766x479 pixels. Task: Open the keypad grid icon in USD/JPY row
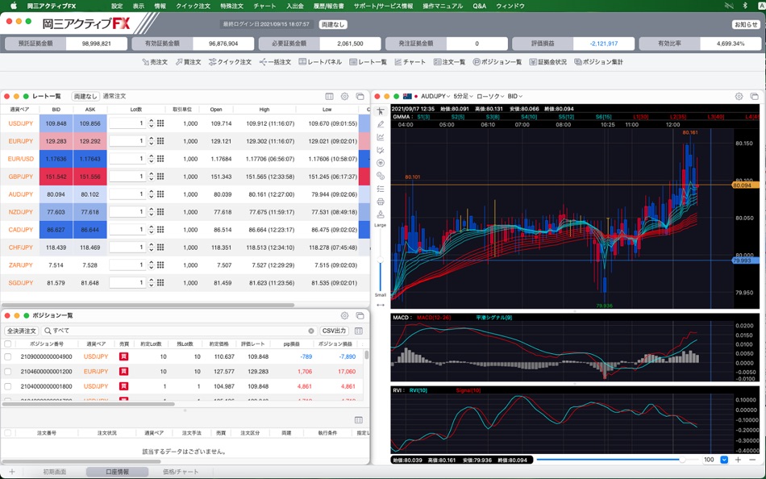[x=160, y=123]
